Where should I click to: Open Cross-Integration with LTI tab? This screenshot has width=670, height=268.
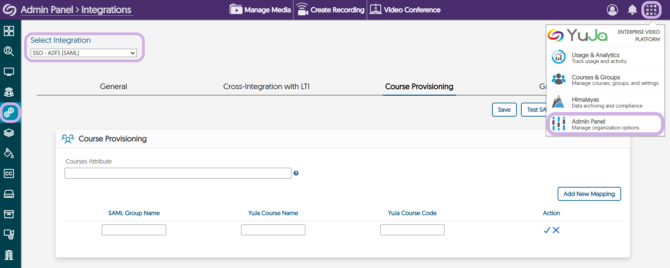[266, 87]
